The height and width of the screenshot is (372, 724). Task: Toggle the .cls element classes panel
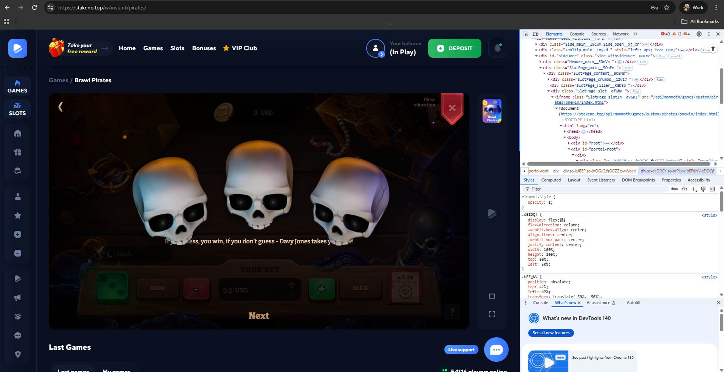pyautogui.click(x=684, y=189)
